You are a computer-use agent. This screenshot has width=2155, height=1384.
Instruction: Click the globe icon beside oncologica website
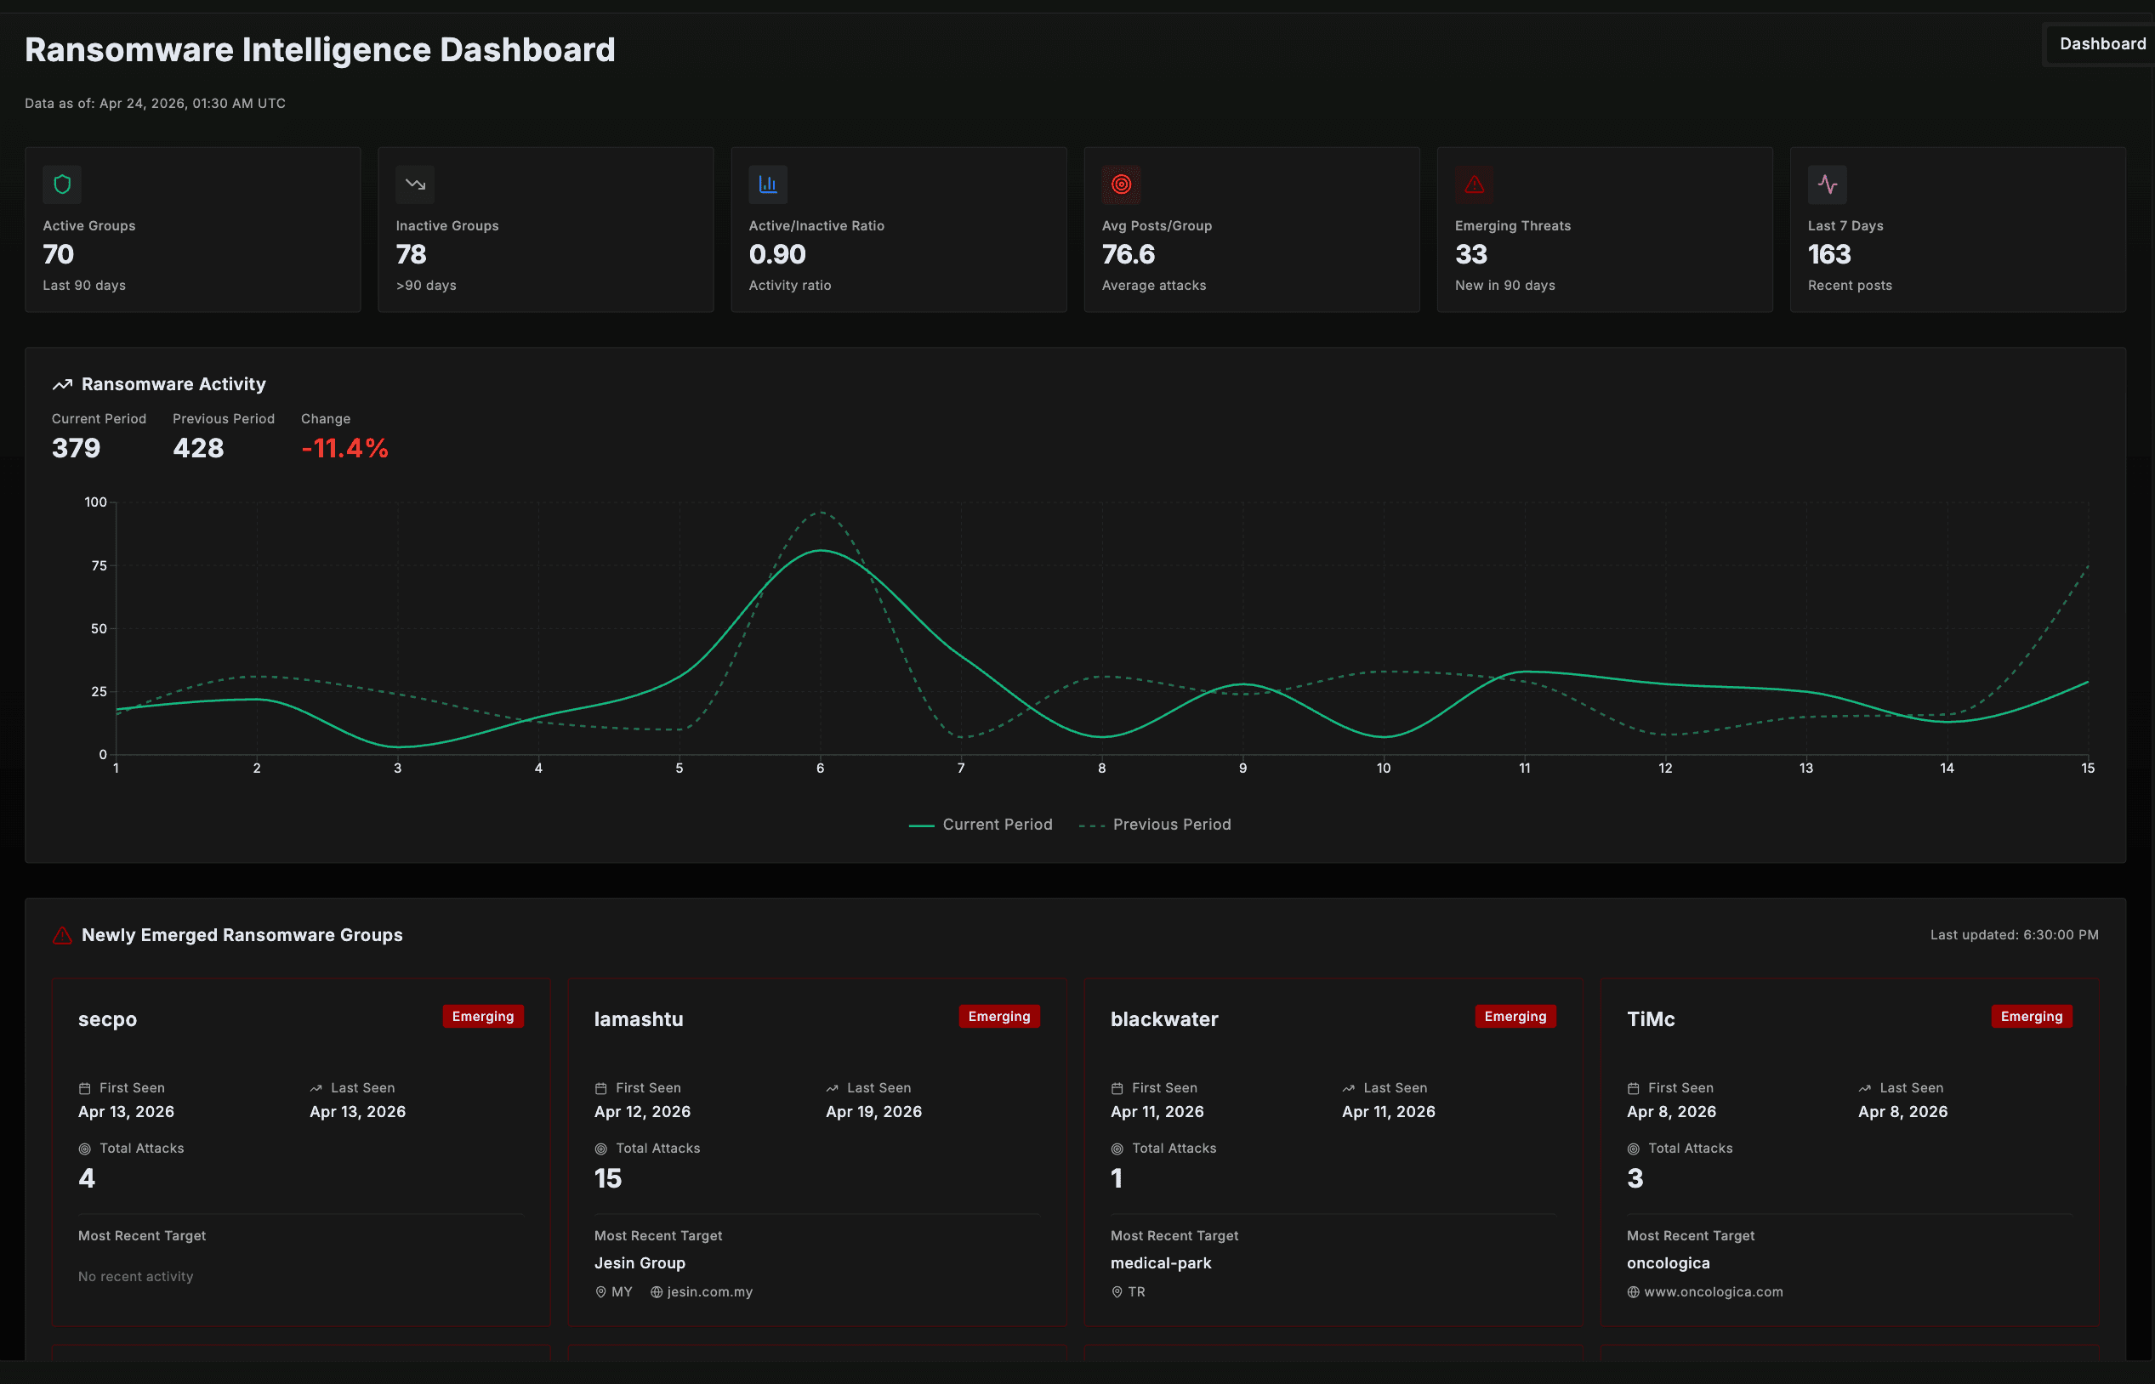point(1634,1291)
